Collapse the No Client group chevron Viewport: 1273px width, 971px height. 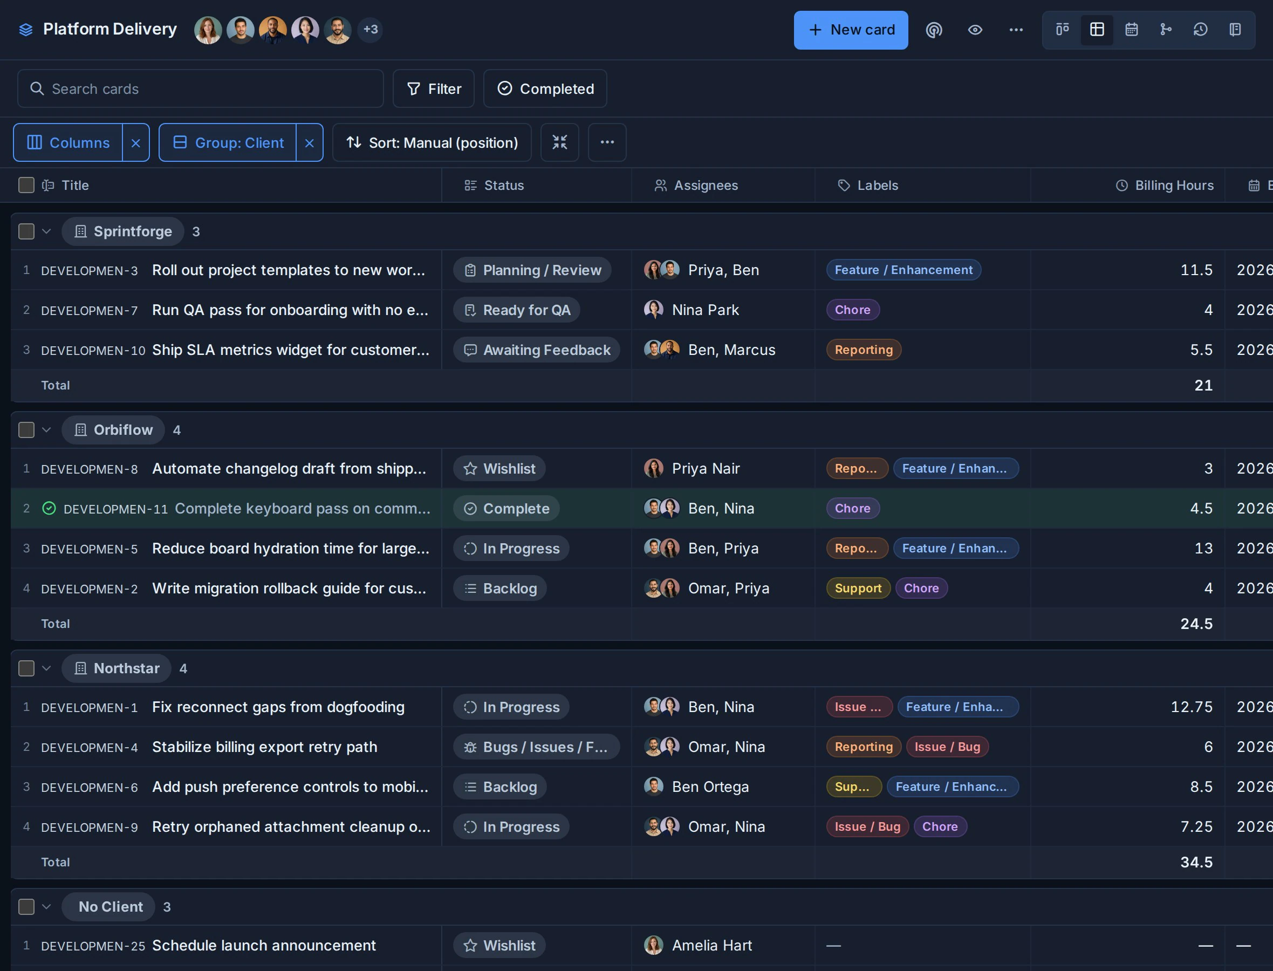coord(47,907)
